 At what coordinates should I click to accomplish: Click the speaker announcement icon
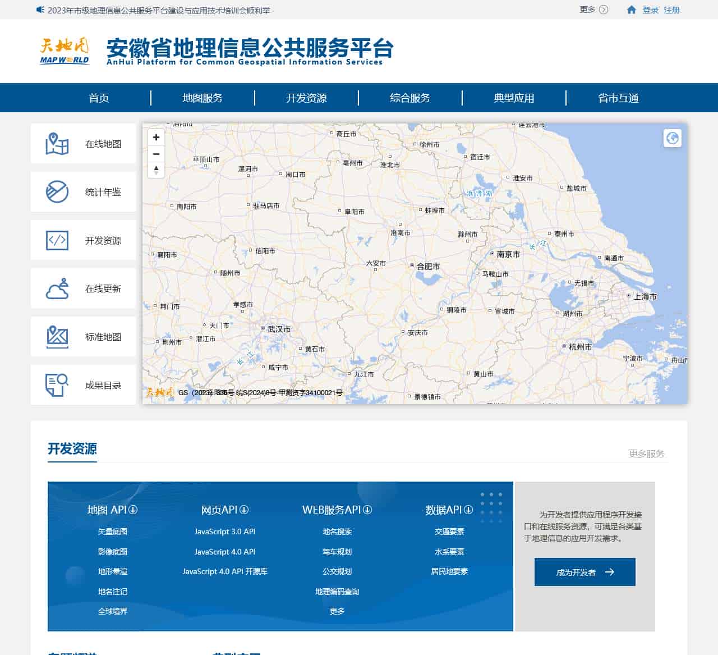[40, 10]
